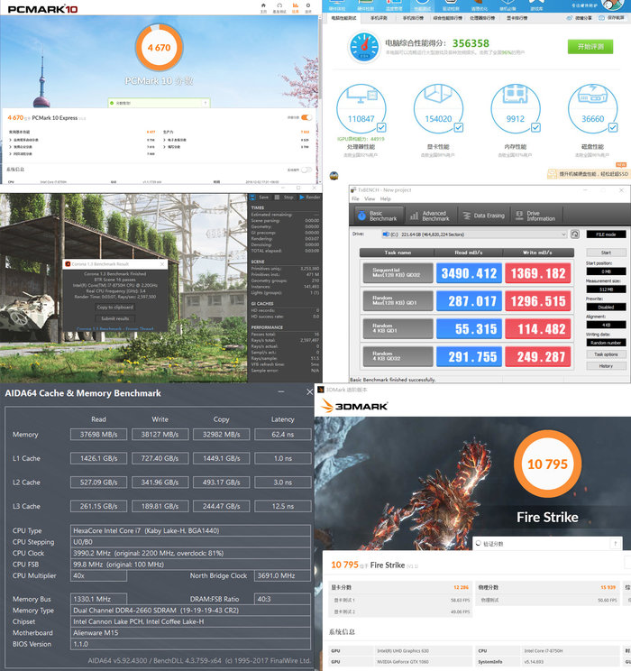This screenshot has height=671, width=631.
Task: Click the green 开始评测 button
Action: click(590, 47)
